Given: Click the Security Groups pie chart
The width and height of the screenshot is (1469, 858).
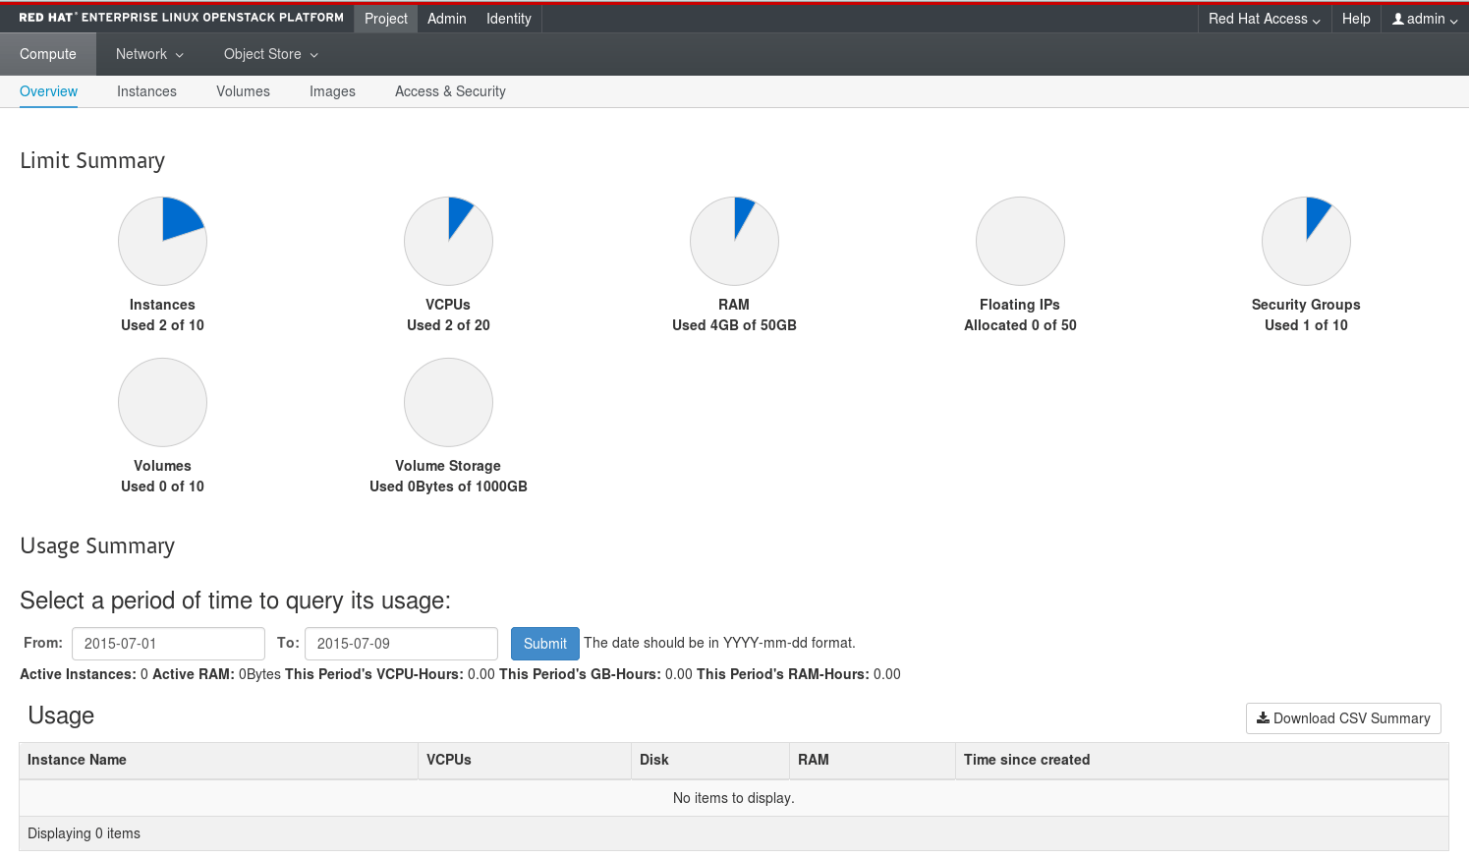Looking at the screenshot, I should pyautogui.click(x=1306, y=241).
